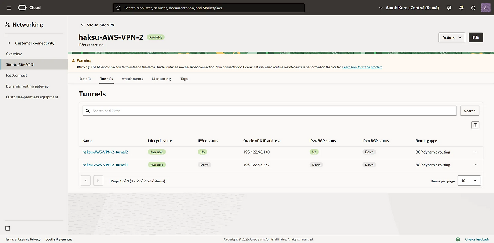Open the help question mark icon
Image resolution: width=494 pixels, height=243 pixels.
pos(474,8)
